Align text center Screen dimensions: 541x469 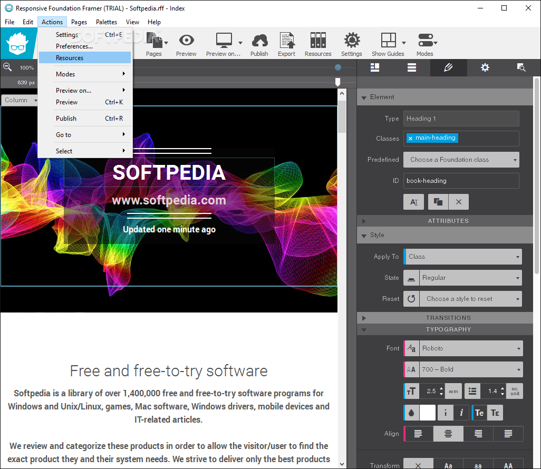[x=448, y=434]
